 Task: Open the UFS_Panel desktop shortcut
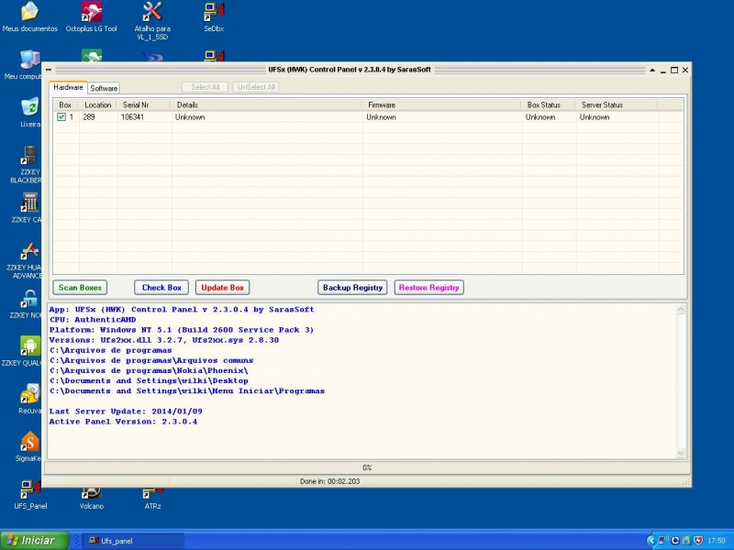tap(30, 495)
